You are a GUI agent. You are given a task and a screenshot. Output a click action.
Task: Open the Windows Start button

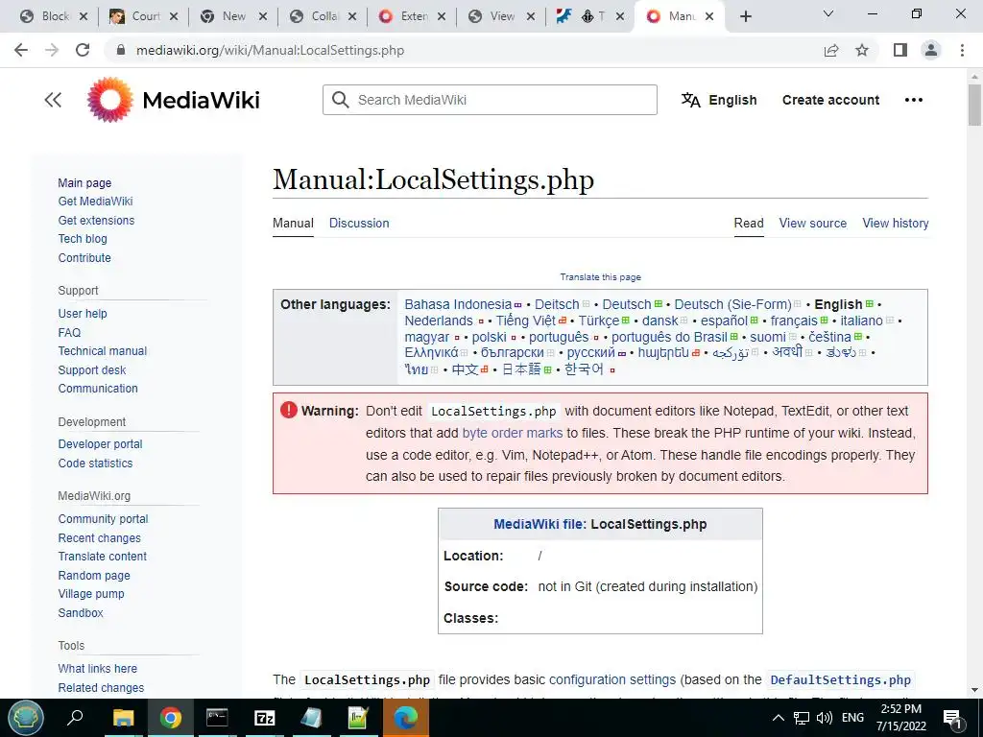(25, 718)
